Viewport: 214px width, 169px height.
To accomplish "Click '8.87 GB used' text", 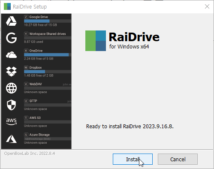I will click(33, 42).
